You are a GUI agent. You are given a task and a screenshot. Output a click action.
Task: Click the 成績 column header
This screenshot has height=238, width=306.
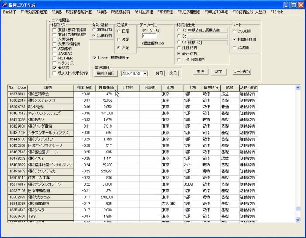point(229,88)
